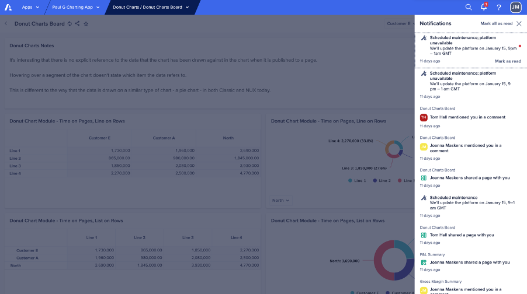
Task: Open the search magnifier icon
Action: (469, 8)
